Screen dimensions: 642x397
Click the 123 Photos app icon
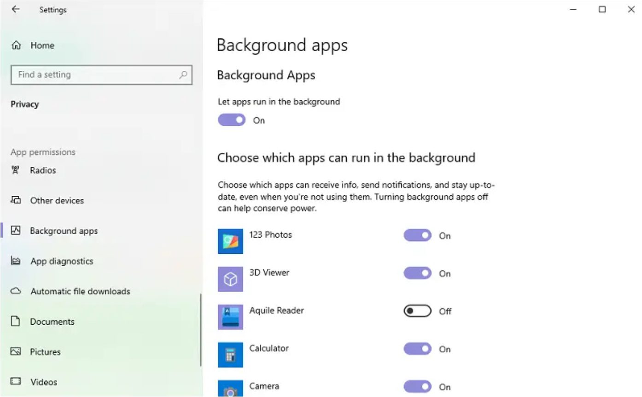point(230,241)
